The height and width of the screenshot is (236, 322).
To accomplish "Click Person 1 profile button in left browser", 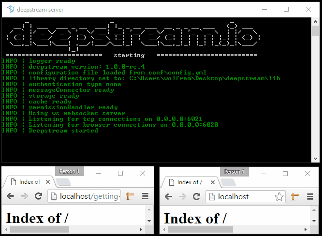I will coord(70,171).
